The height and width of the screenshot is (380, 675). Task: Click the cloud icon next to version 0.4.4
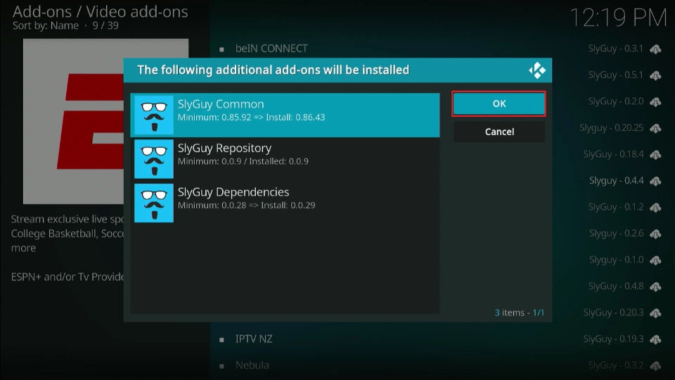tap(655, 181)
